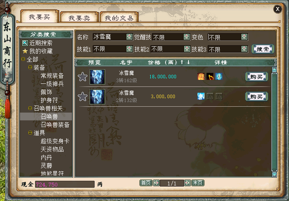Viewport: 289px width, 201px height.
Task: Switch to the 我要卖 tab
Action: (x=79, y=18)
